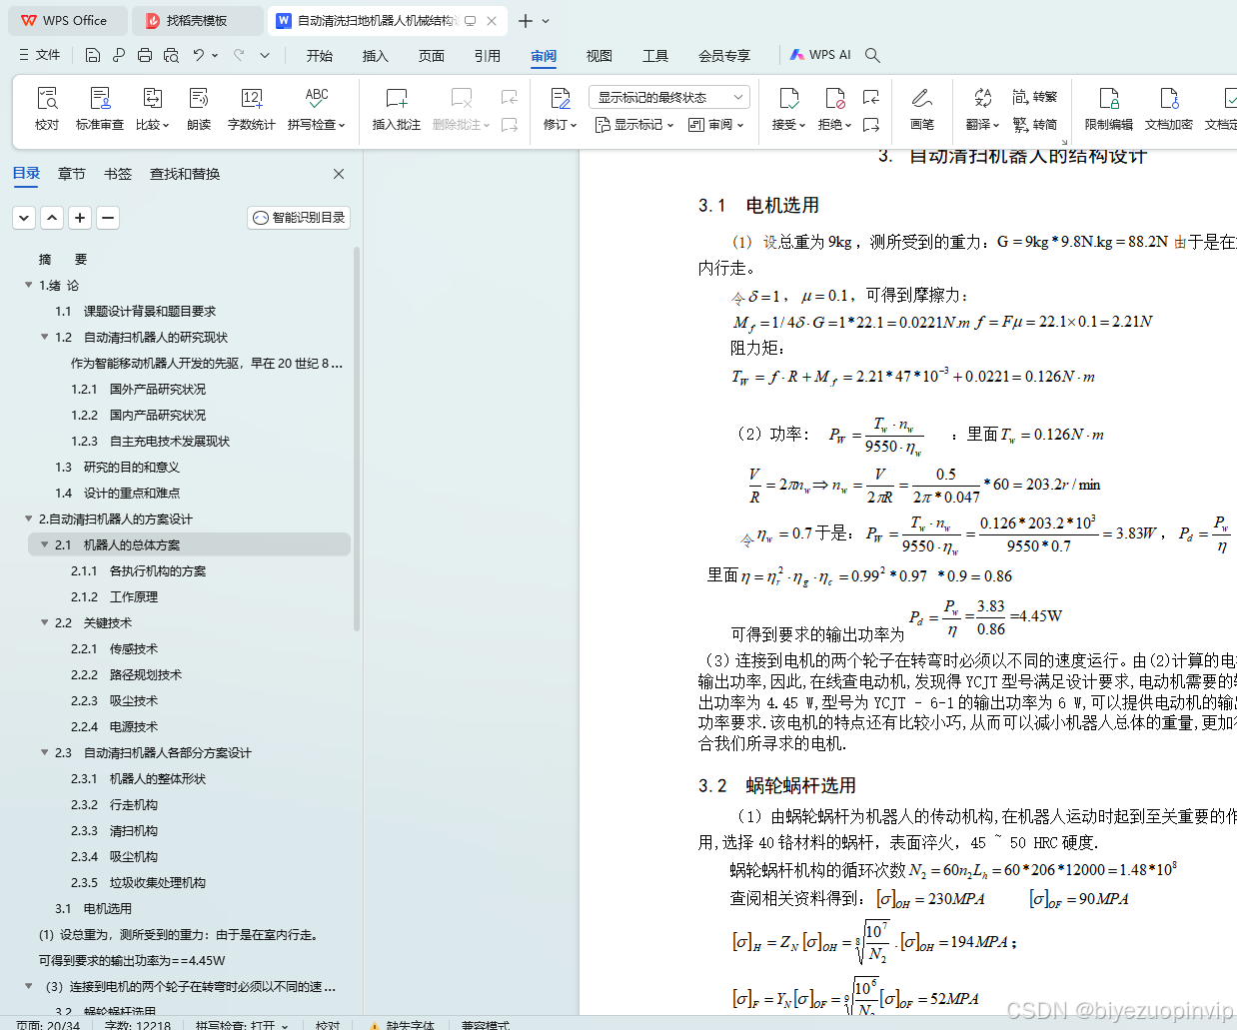Click the outline pane vertical scrollbar
1237x1030 pixels.
pyautogui.click(x=357, y=440)
